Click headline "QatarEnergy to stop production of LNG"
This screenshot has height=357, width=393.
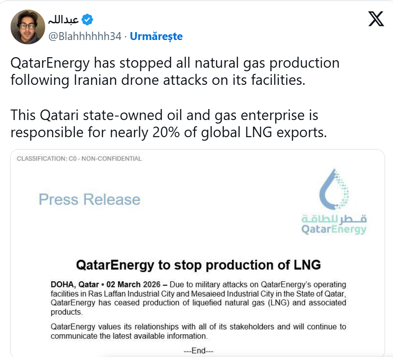tap(198, 265)
